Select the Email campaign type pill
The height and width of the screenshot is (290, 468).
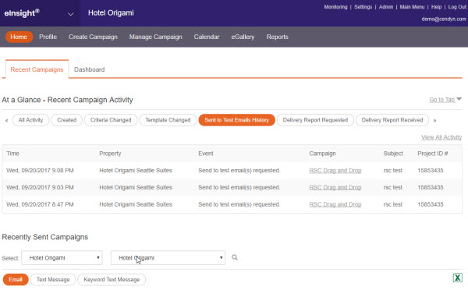(x=16, y=280)
